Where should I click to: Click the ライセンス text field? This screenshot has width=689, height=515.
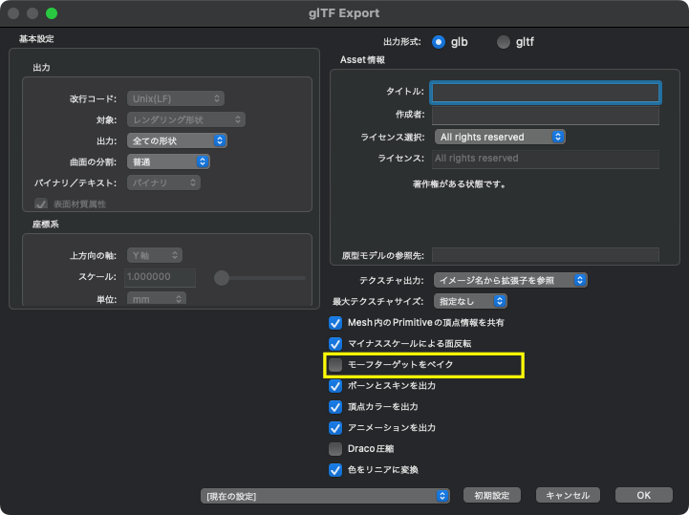546,159
